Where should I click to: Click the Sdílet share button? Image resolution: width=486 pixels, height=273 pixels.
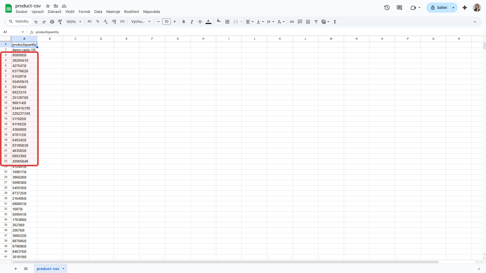pyautogui.click(x=439, y=8)
